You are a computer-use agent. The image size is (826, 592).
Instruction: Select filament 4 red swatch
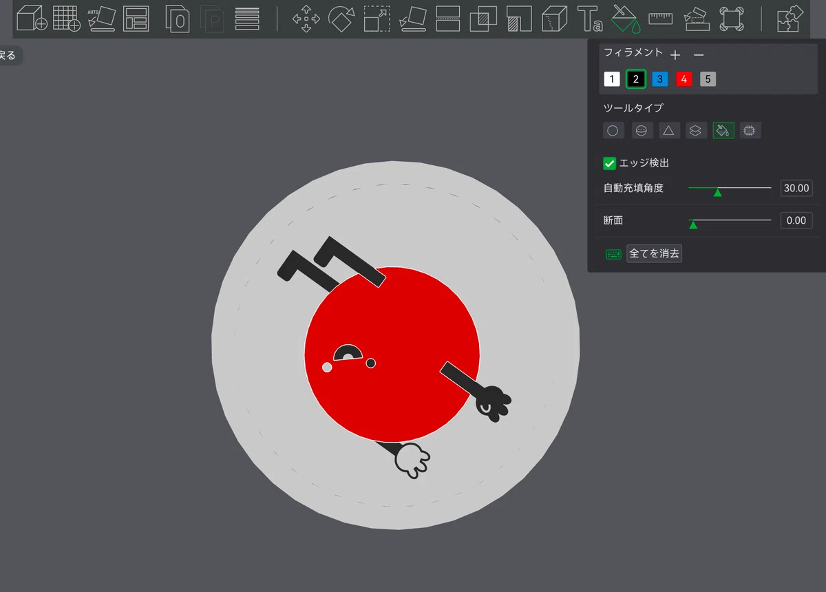coord(684,79)
